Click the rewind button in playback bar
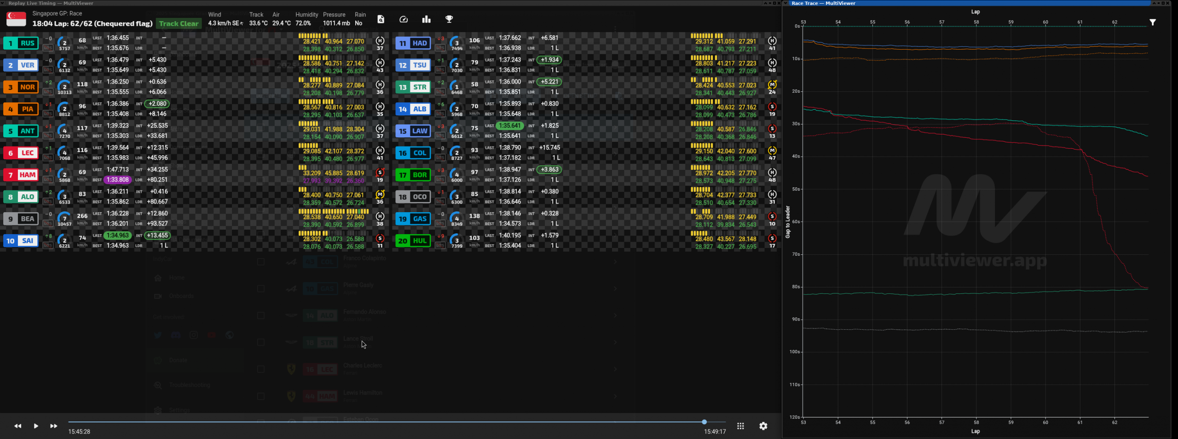Viewport: 1178px width, 439px height. click(17, 426)
